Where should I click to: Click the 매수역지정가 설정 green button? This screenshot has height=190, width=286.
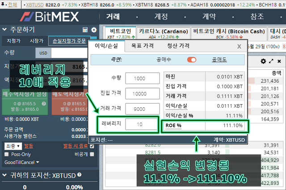25,102
